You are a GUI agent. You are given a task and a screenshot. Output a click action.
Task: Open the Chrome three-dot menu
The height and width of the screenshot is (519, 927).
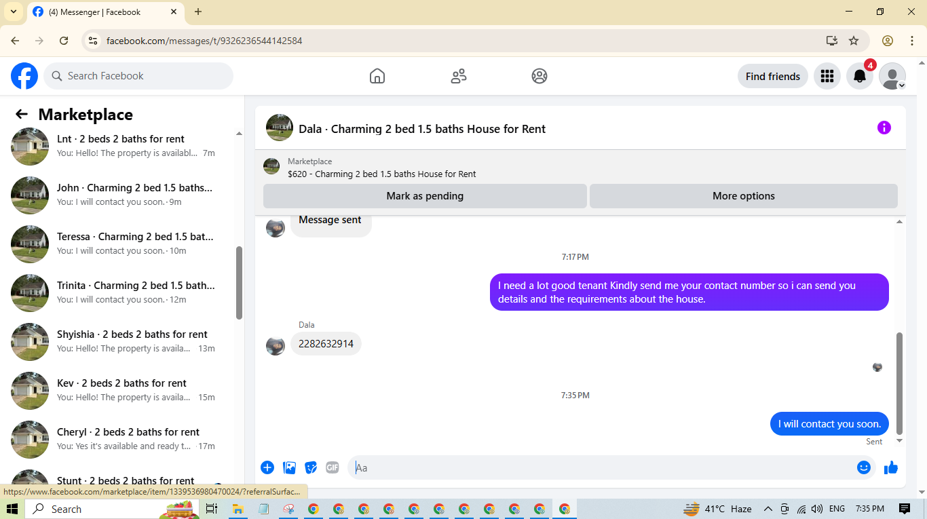(912, 41)
